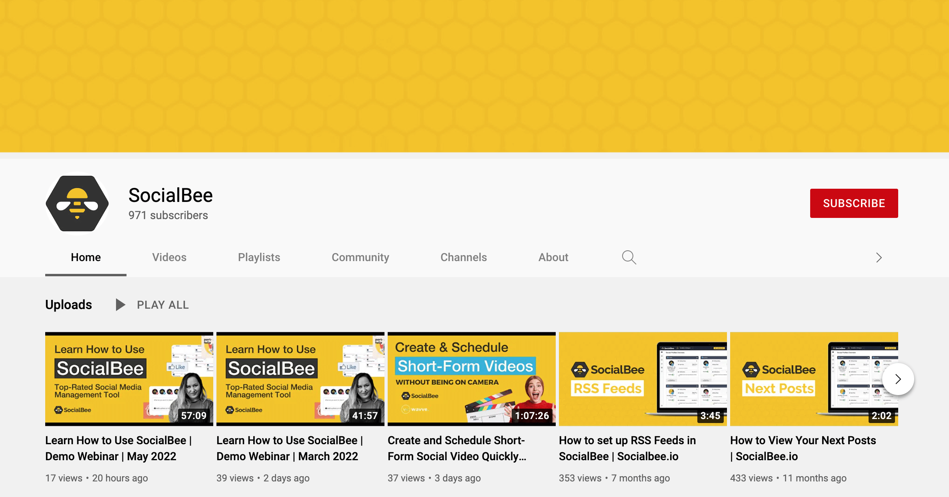The height and width of the screenshot is (497, 949).
Task: Click '353 views • 7 months ago' text
Action: coord(614,478)
